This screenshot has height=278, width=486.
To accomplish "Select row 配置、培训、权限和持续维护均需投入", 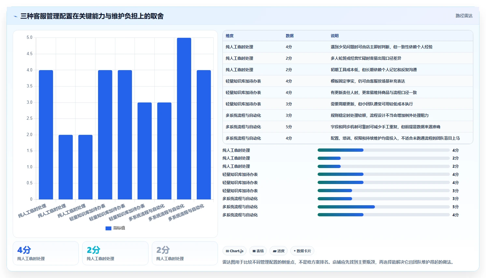I will (348, 138).
